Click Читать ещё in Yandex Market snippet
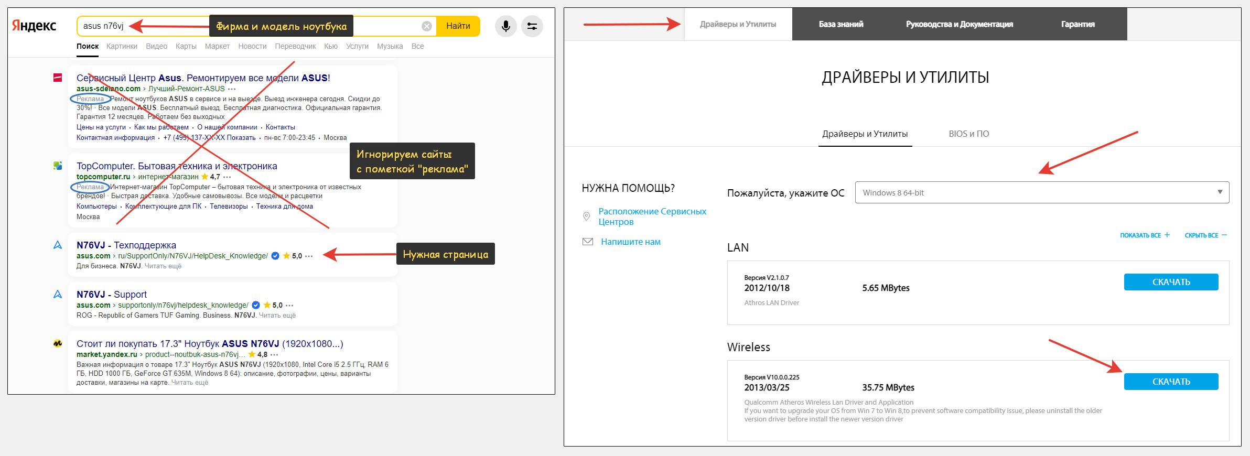 (x=190, y=383)
